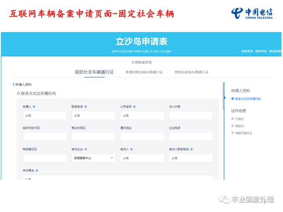Open the 进度查询 link
The height and width of the screenshot is (212, 283).
tap(247, 51)
